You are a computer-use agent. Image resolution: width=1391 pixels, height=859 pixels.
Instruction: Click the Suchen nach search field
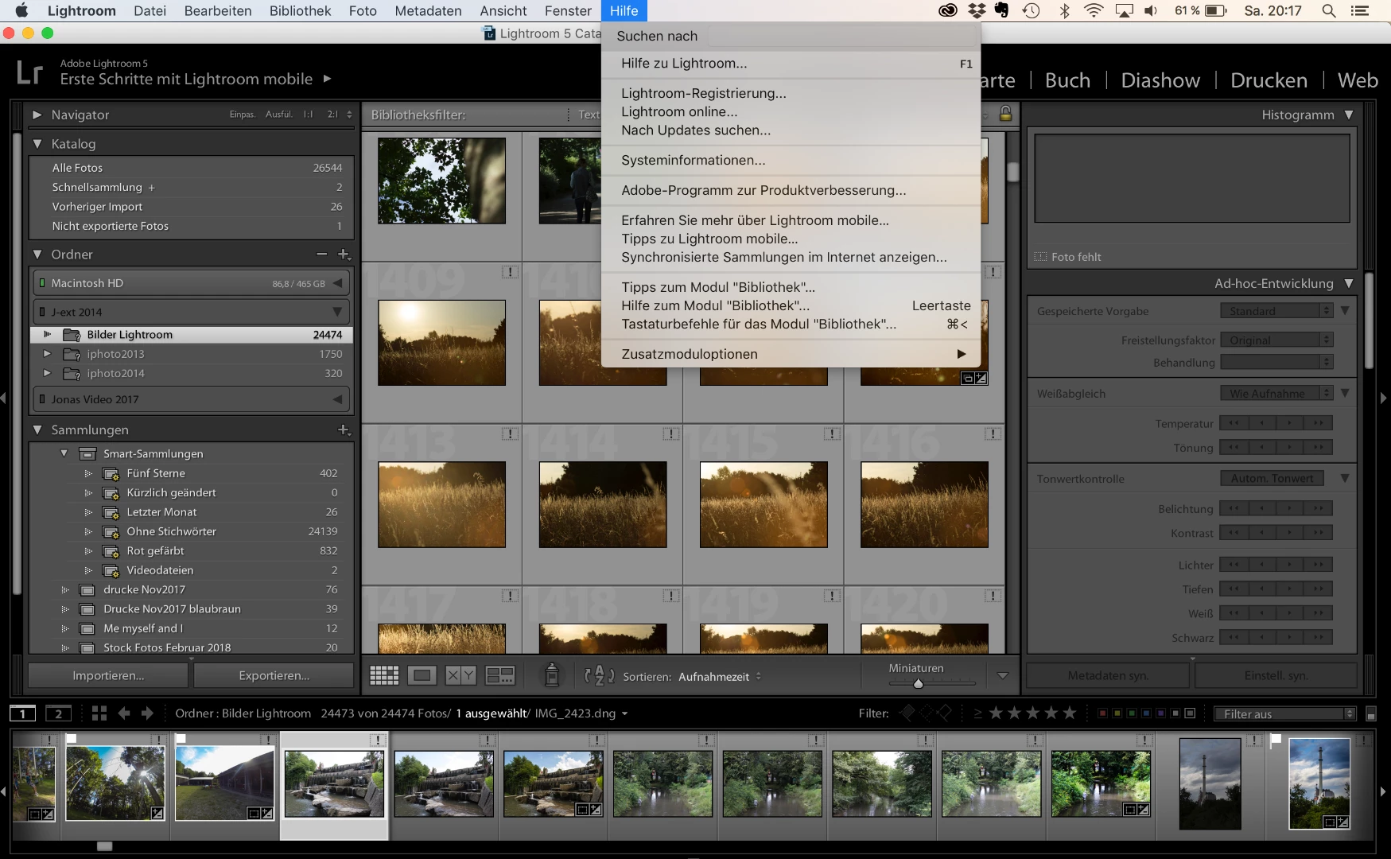[841, 36]
